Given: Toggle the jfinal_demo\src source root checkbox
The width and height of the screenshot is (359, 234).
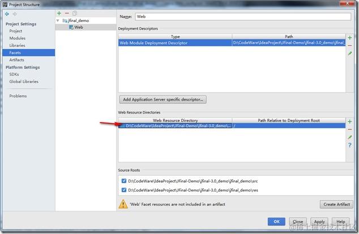Looking at the screenshot, I should click(x=124, y=181).
